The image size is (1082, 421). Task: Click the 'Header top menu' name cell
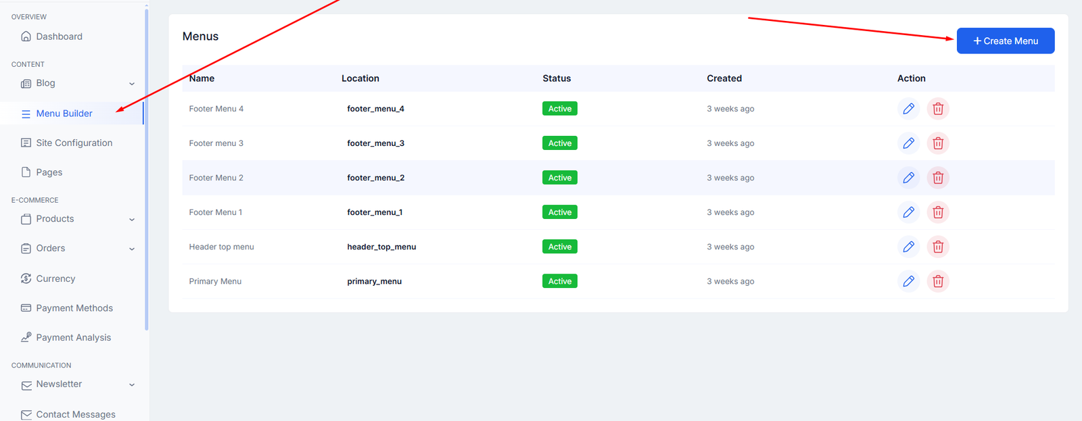click(222, 247)
